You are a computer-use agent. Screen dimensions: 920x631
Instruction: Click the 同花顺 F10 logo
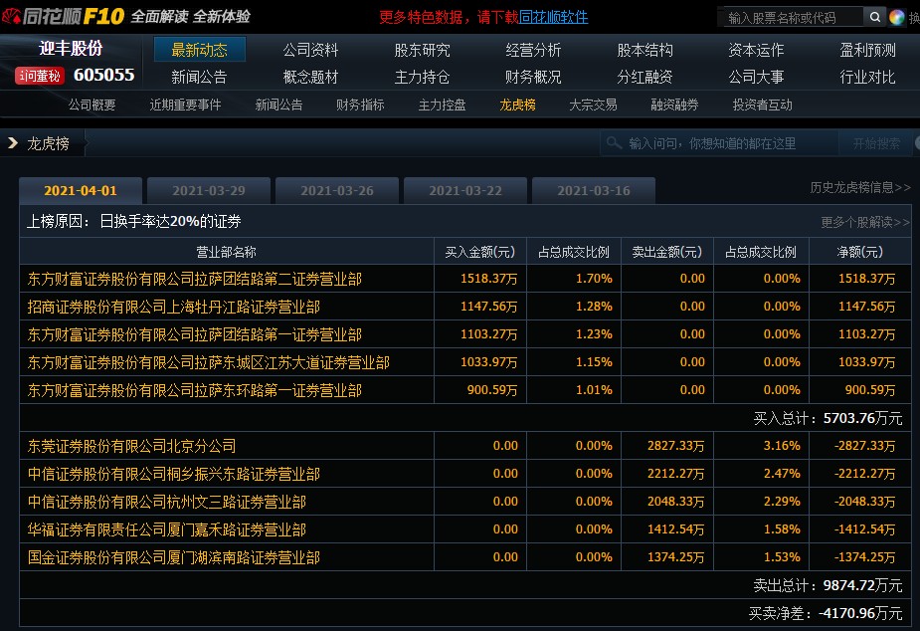pos(63,17)
